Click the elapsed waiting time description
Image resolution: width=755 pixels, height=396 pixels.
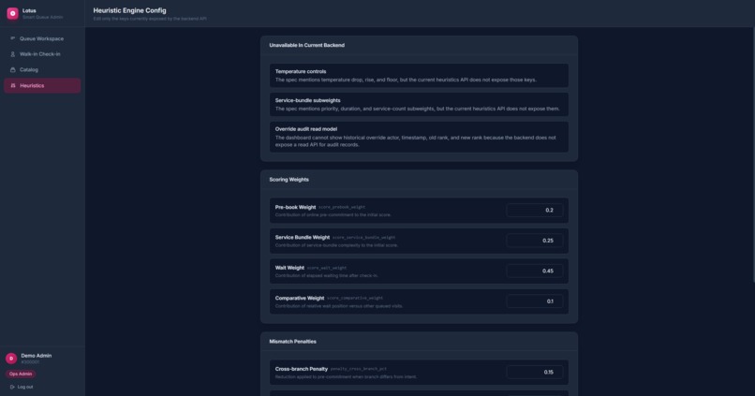[x=327, y=276]
